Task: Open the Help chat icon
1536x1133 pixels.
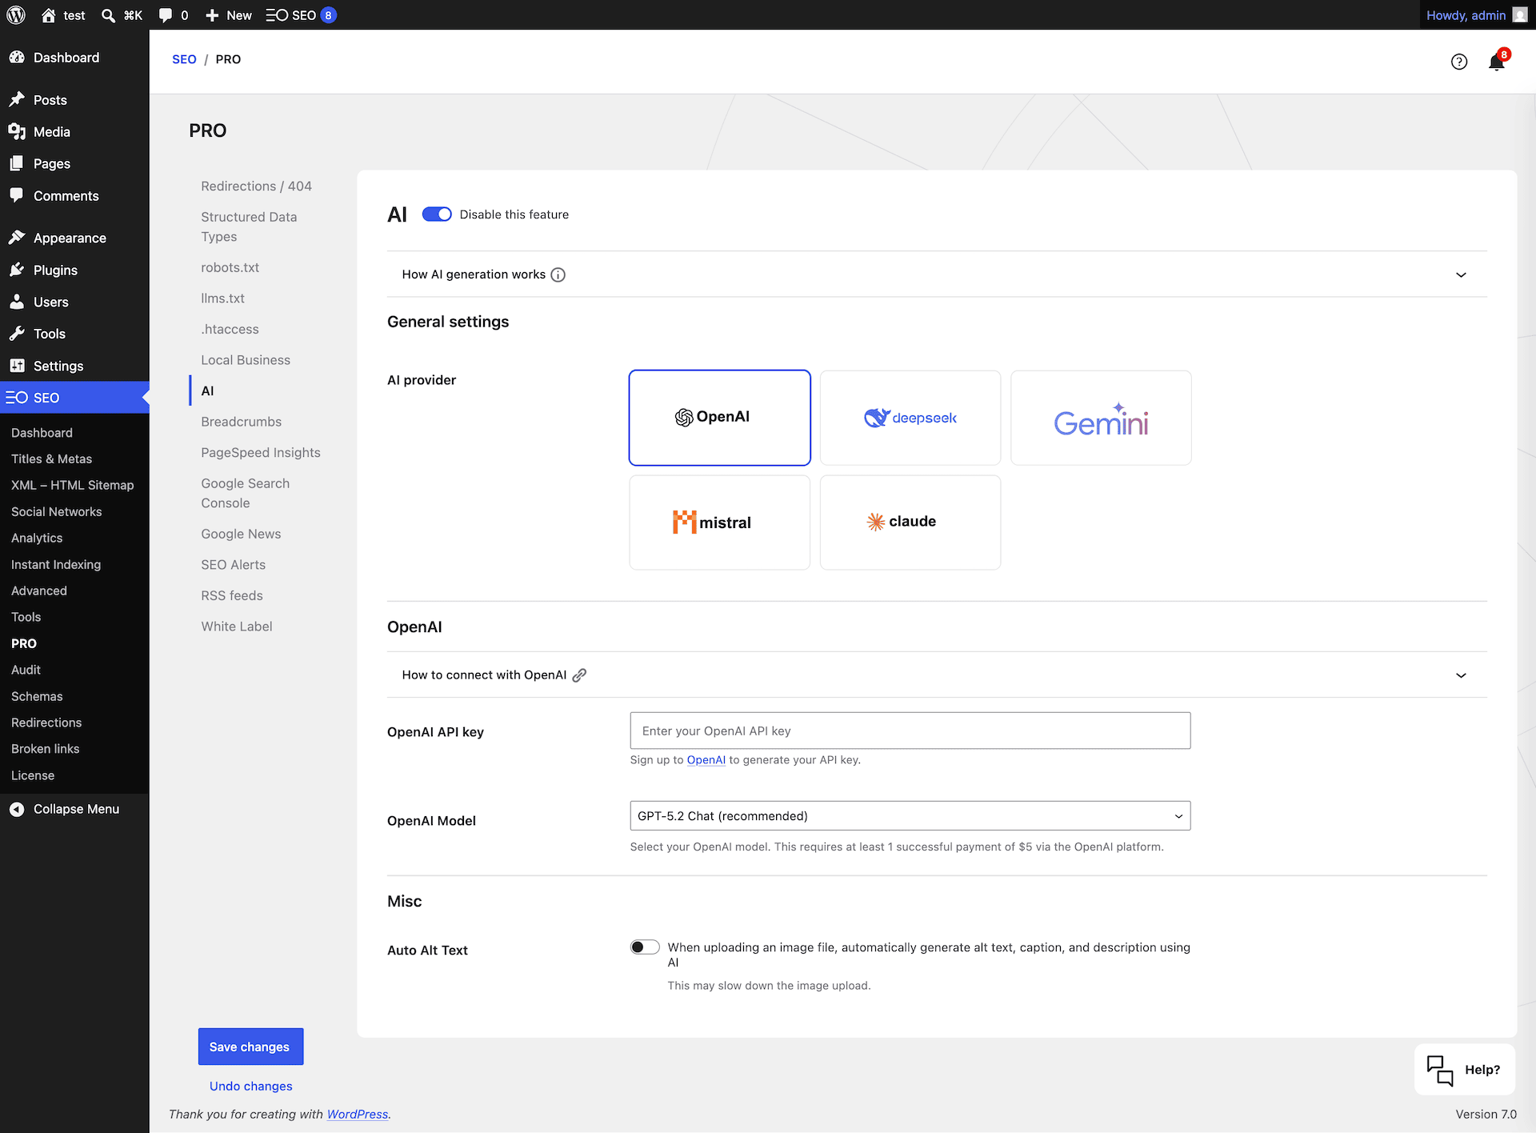Action: pyautogui.click(x=1440, y=1070)
